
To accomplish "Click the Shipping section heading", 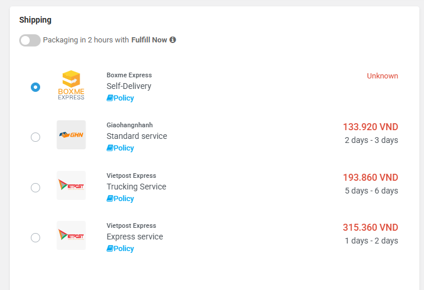I will tap(35, 20).
